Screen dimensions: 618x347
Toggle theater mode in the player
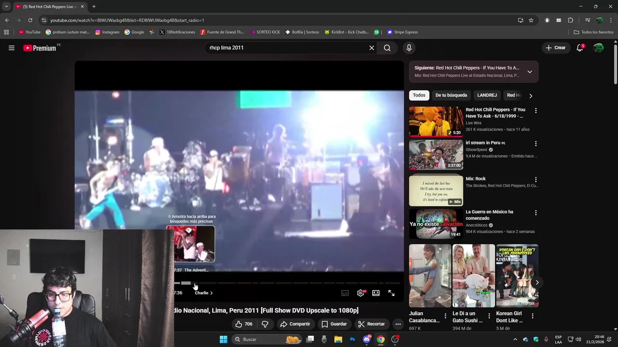[x=376, y=293]
